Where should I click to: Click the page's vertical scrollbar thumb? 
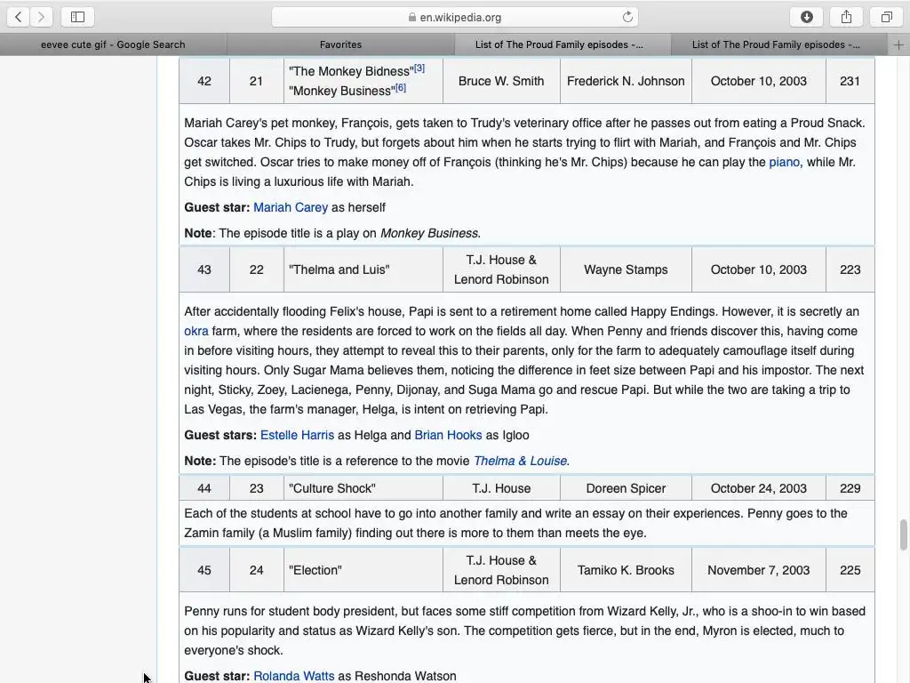[903, 534]
